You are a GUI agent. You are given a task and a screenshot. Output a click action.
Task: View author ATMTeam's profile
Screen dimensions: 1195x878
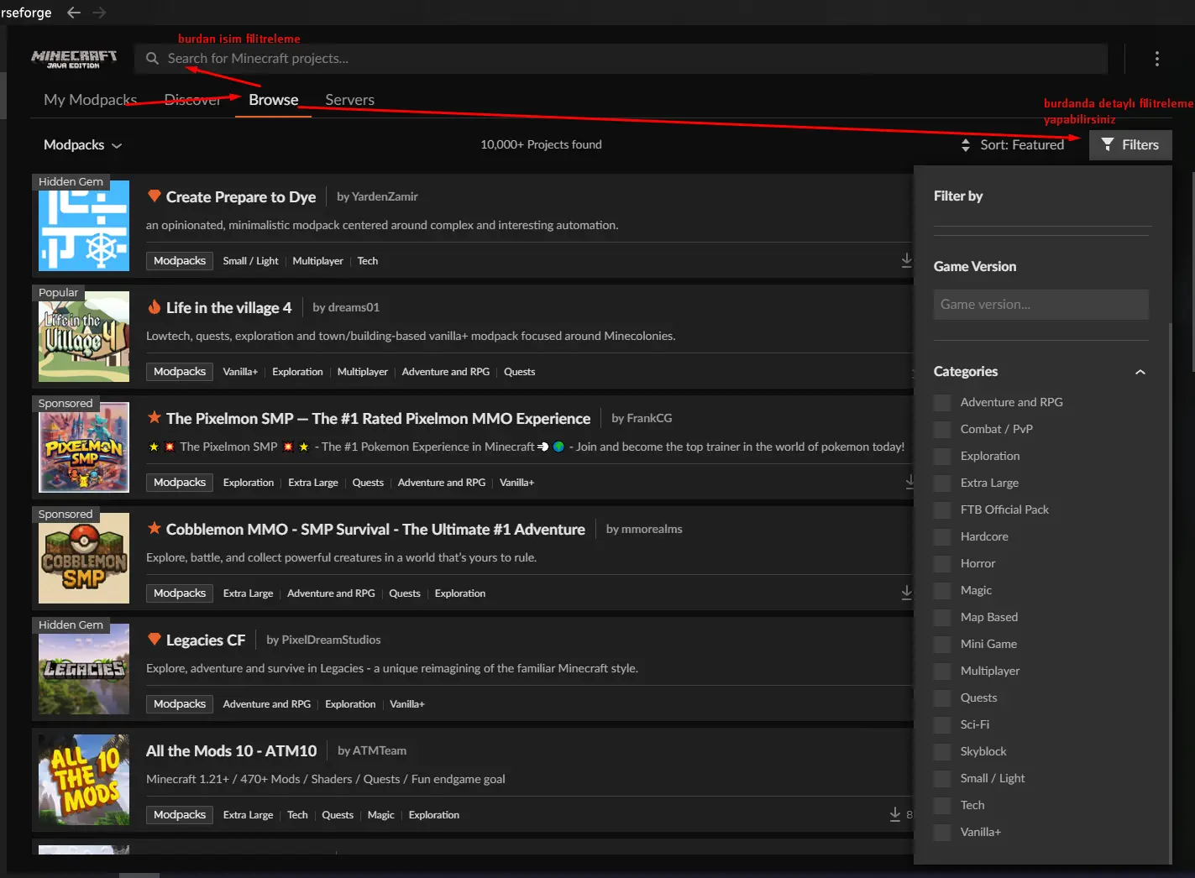click(380, 751)
